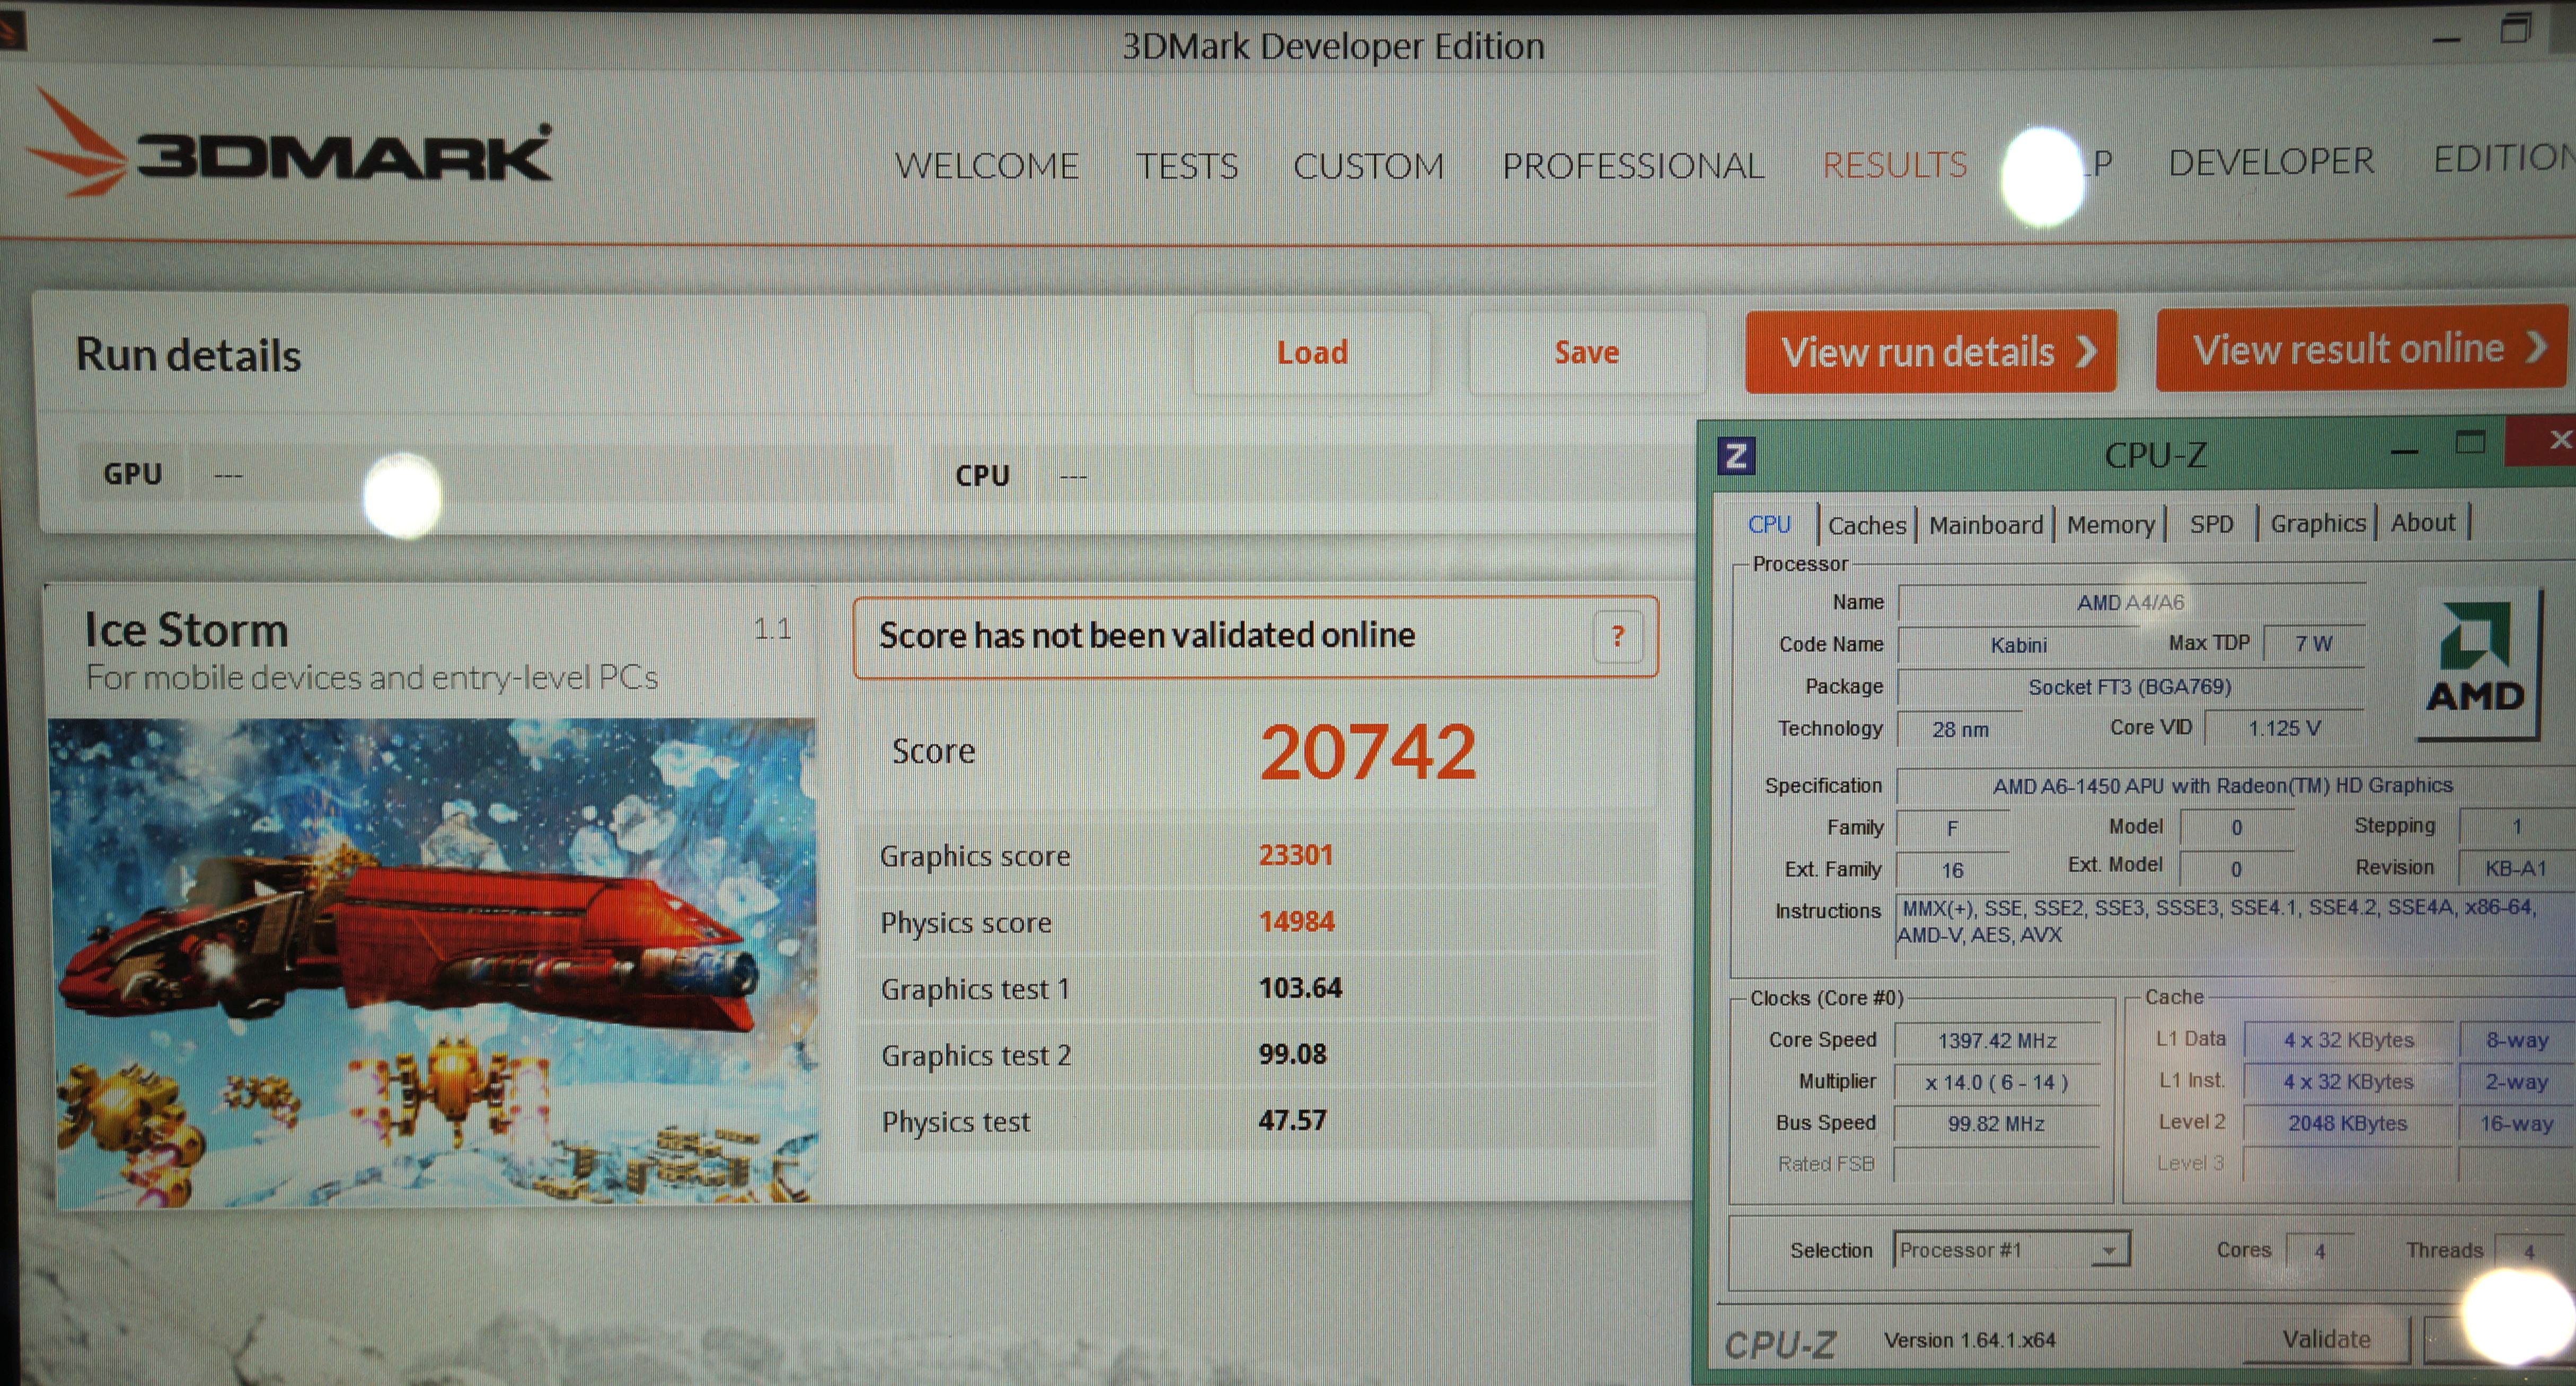The image size is (2576, 1386).
Task: Maximize the CPU-Z window
Action: 2470,443
